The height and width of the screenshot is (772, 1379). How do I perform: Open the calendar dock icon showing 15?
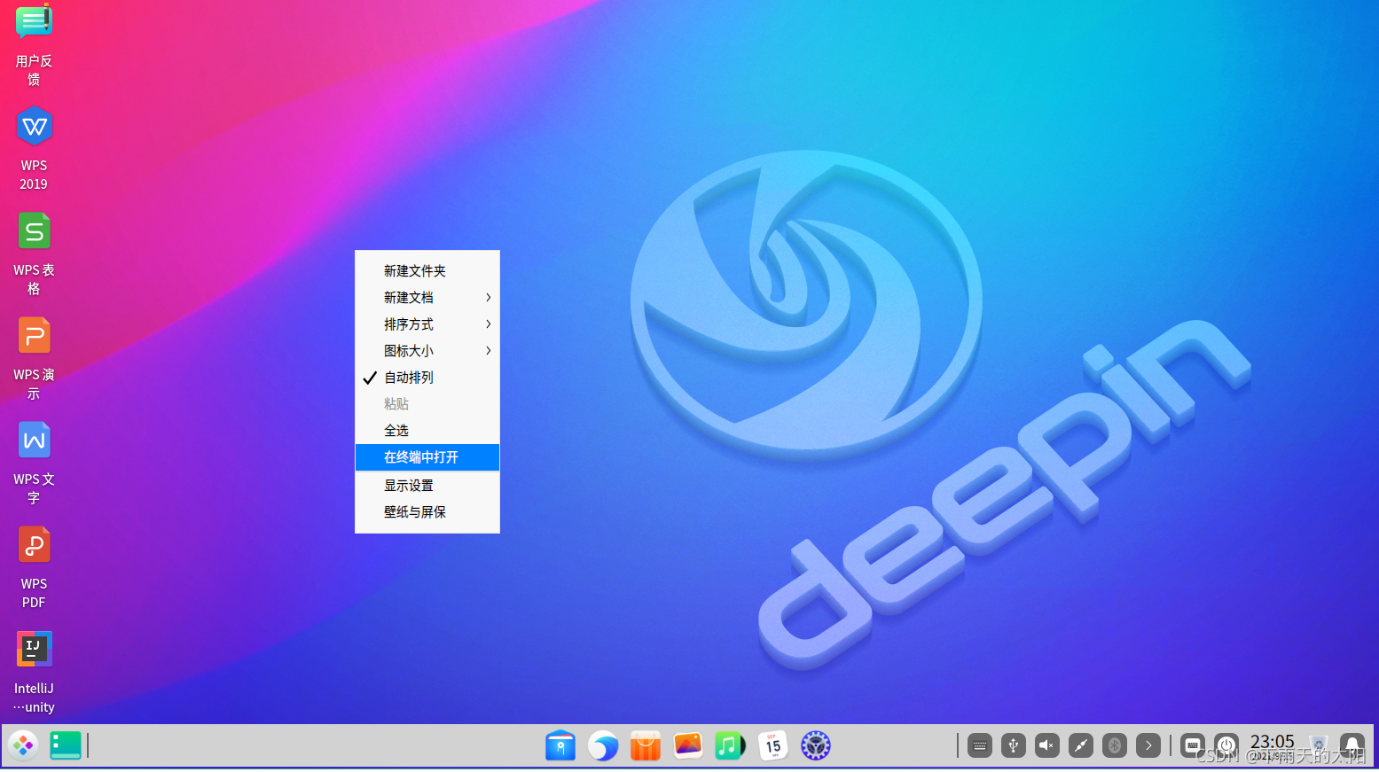tap(773, 745)
